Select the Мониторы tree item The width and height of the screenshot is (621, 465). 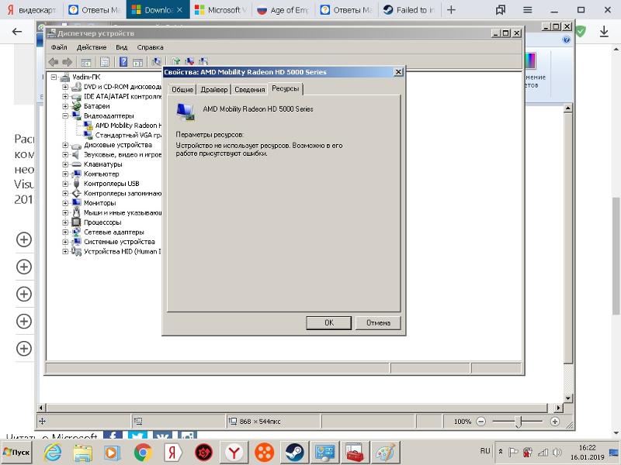coord(99,203)
